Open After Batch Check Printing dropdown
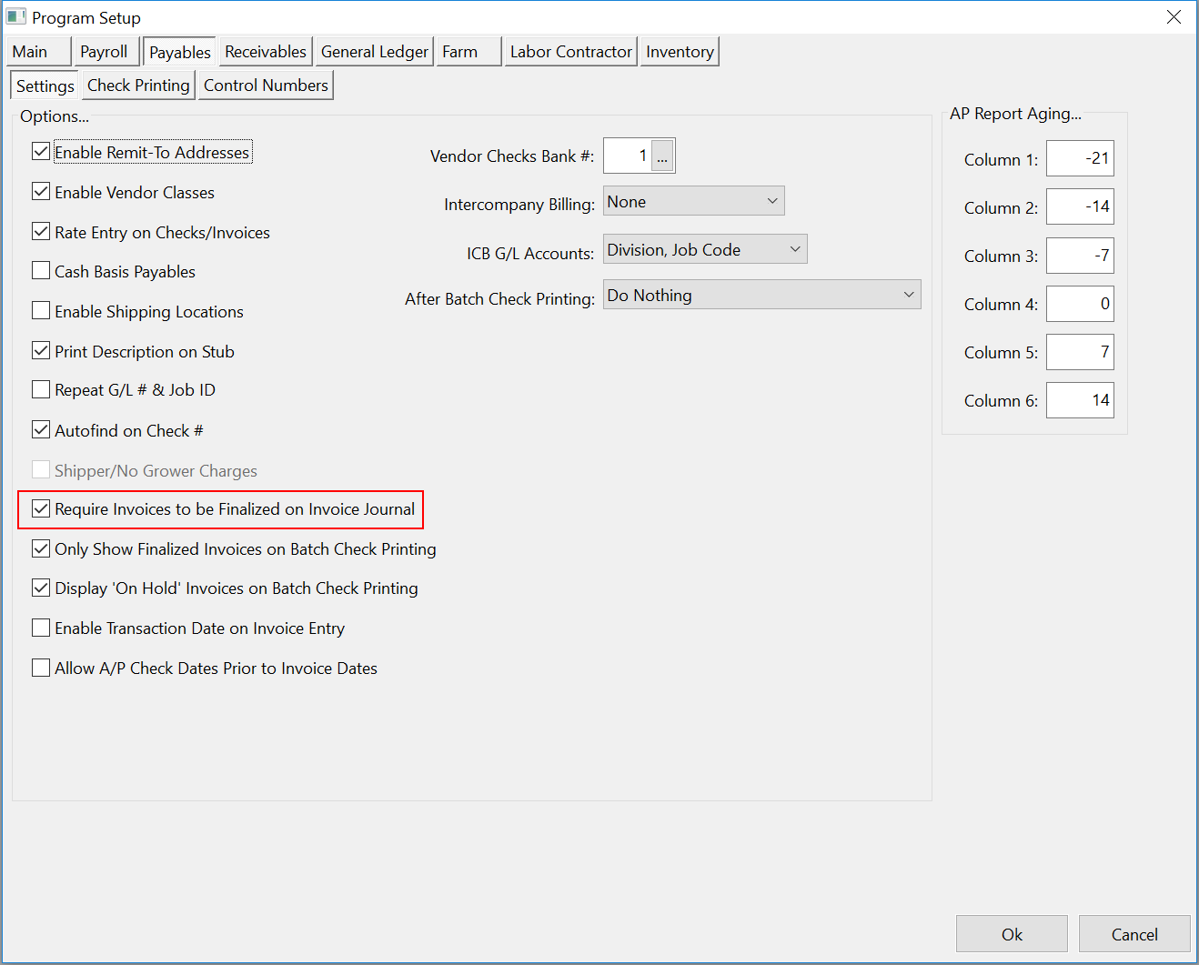1199x965 pixels. click(761, 295)
